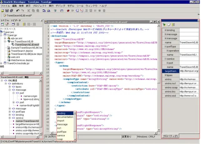Image resolution: width=201 pixels, height=144 pixels.
Task: Click the Copy toolbar icon
Action: click(x=33, y=11)
